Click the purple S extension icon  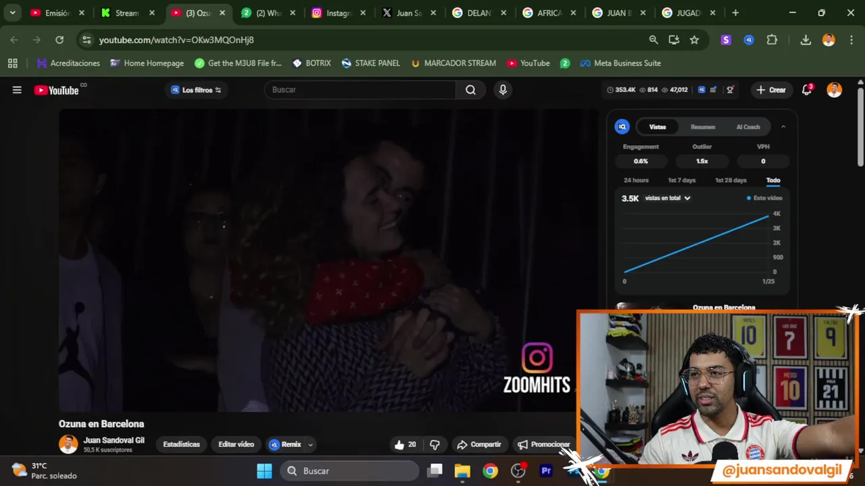[x=726, y=40]
